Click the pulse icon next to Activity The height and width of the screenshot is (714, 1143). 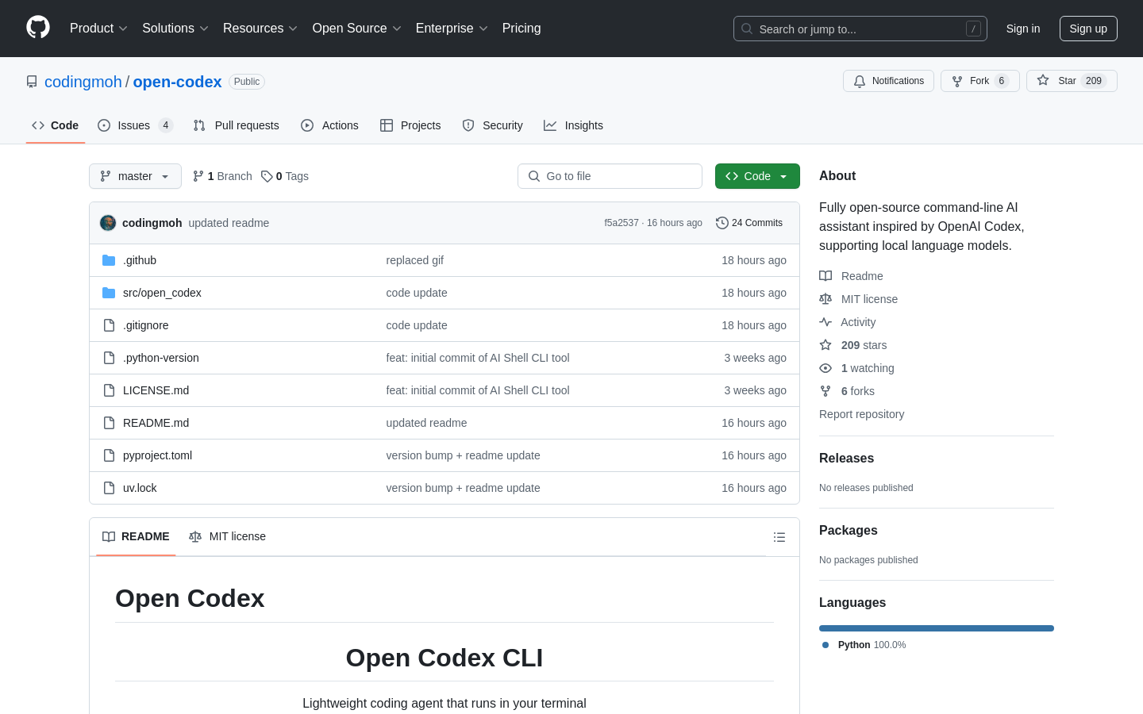(x=825, y=322)
